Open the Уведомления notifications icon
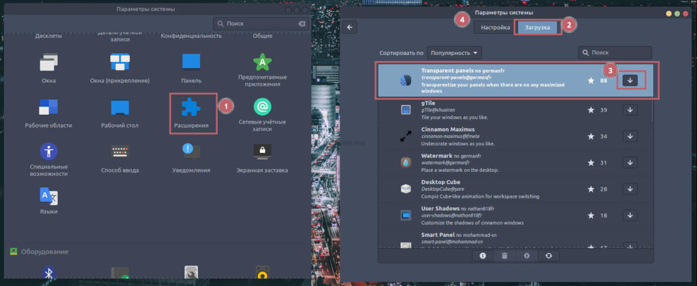697x286 pixels. pos(191,151)
